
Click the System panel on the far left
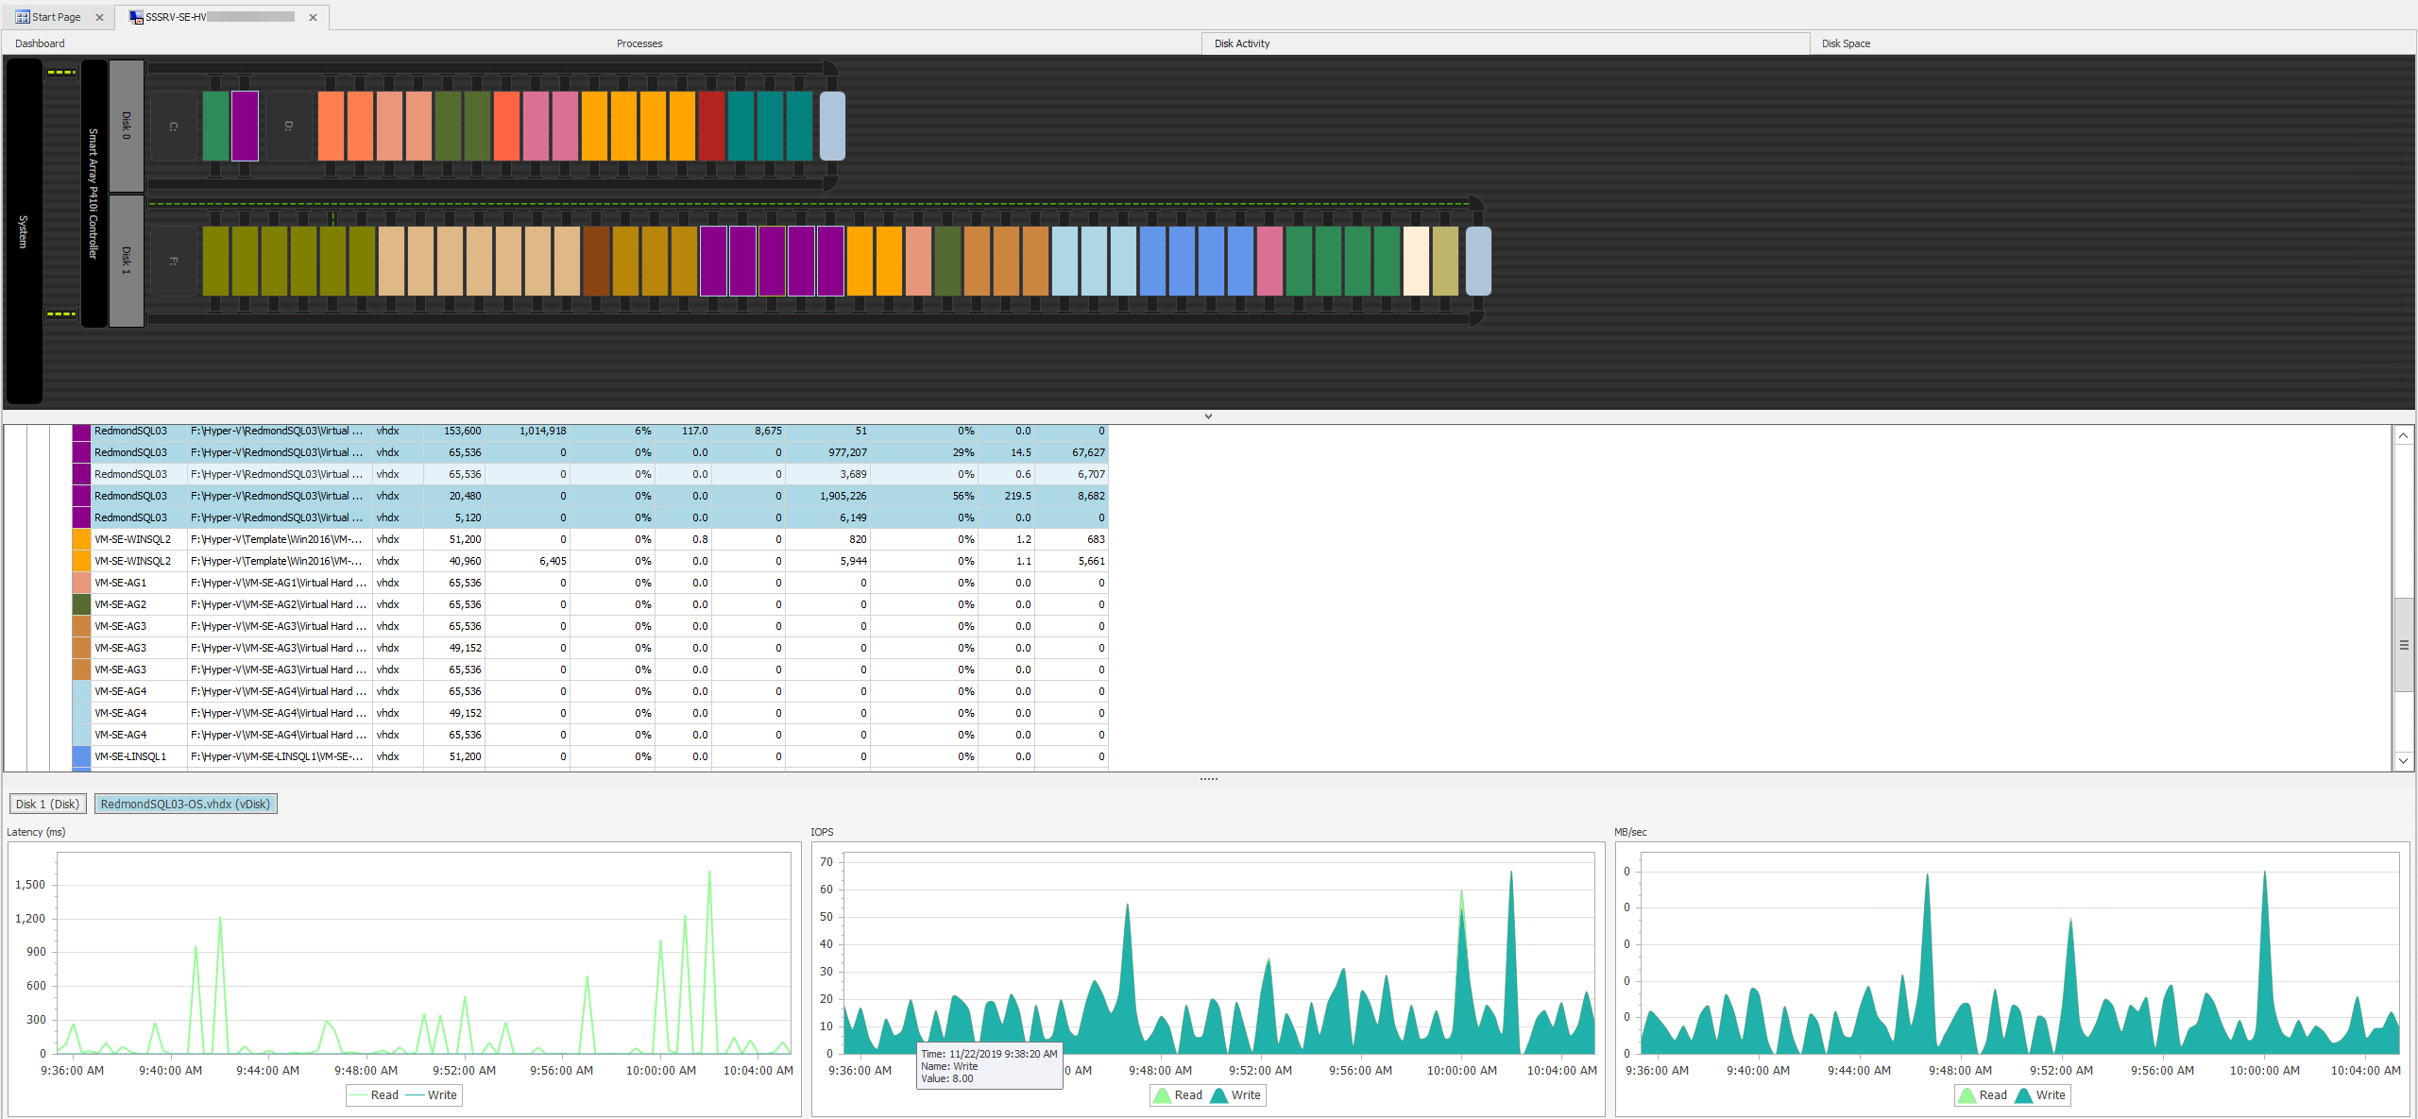(x=21, y=227)
